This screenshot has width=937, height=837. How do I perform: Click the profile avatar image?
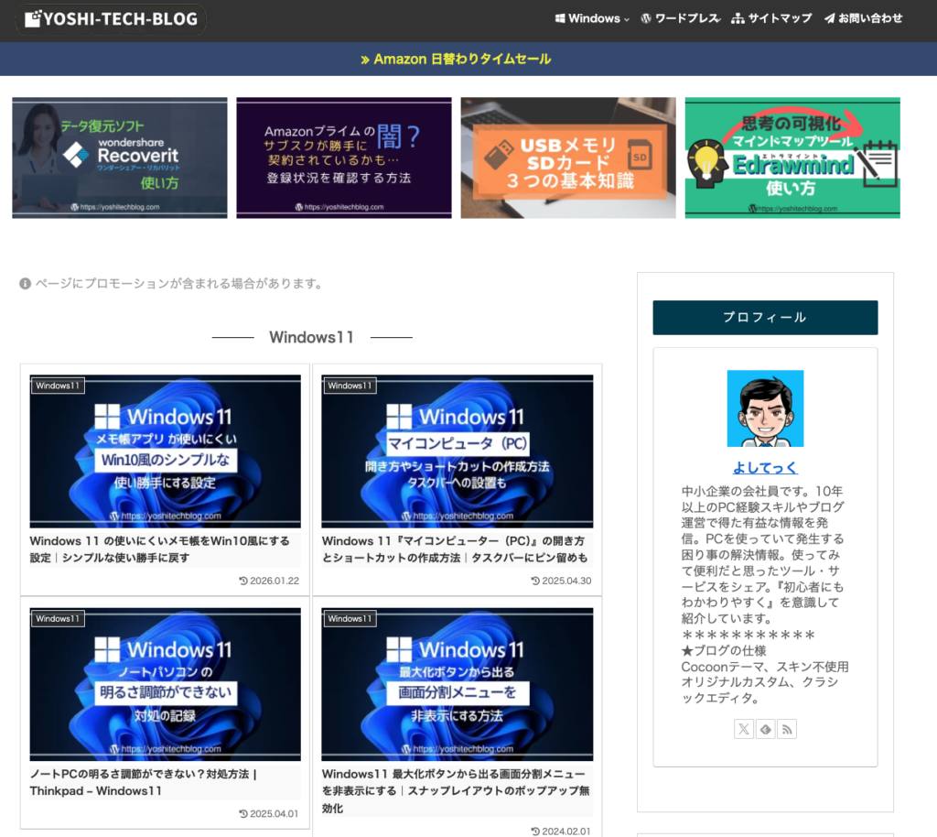pyautogui.click(x=765, y=408)
